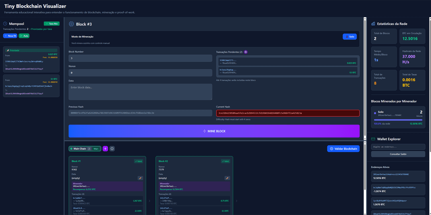Image resolution: width=431 pixels, height=215 pixels.
Task: Select the Main Chain tab
Action: pyautogui.click(x=85, y=149)
